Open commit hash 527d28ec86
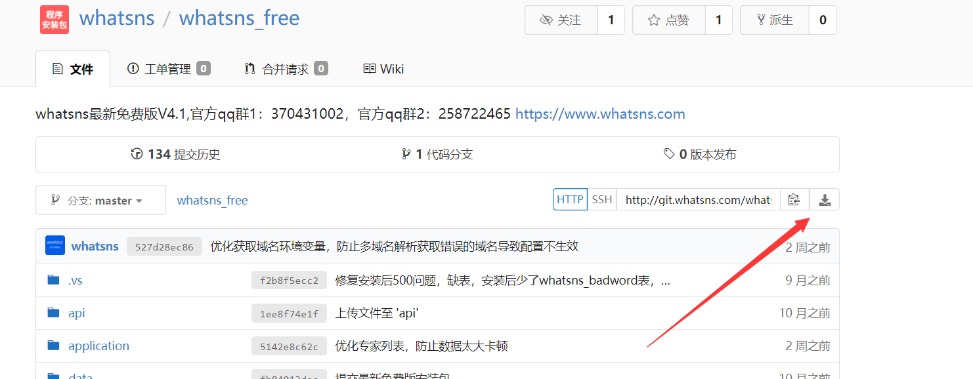973x379 pixels. [x=164, y=247]
